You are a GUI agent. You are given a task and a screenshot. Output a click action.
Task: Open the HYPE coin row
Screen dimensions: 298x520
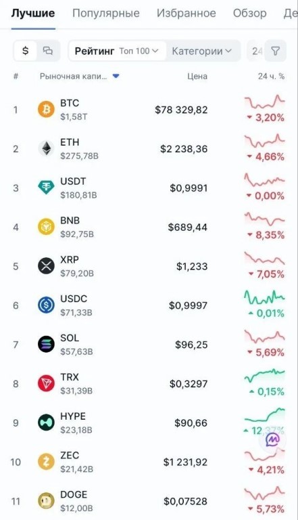click(149, 422)
